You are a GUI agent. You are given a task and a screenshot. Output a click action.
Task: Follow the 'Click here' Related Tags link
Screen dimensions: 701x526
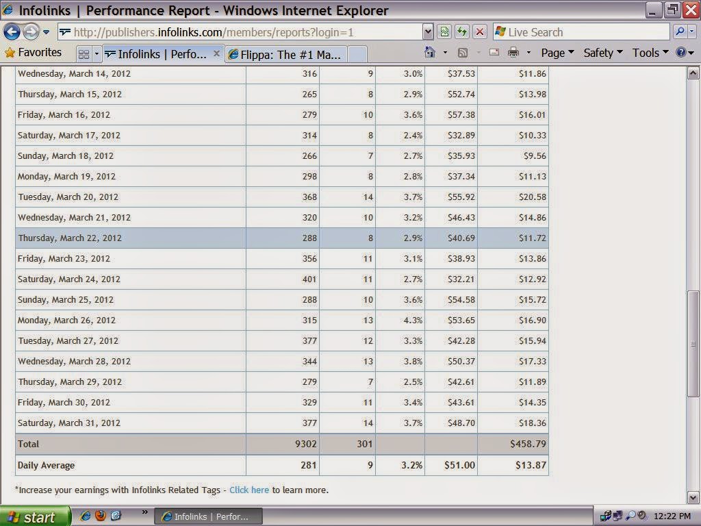tap(249, 490)
